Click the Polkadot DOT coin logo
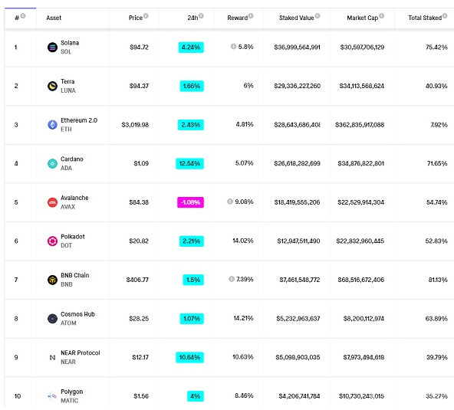 tap(52, 241)
